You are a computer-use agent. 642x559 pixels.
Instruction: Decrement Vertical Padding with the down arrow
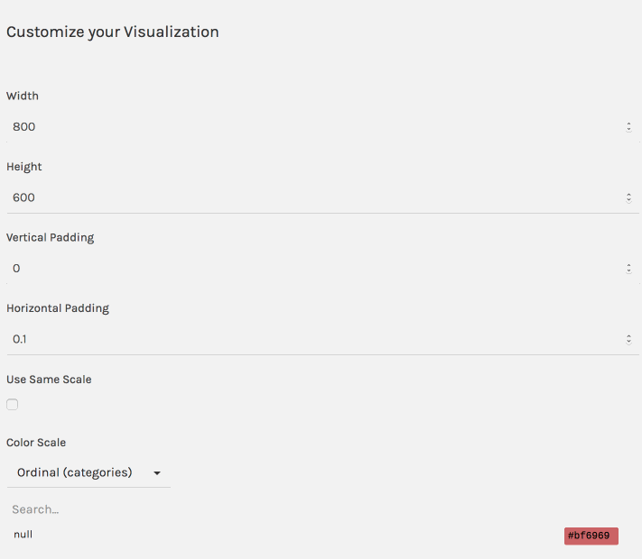(x=628, y=271)
